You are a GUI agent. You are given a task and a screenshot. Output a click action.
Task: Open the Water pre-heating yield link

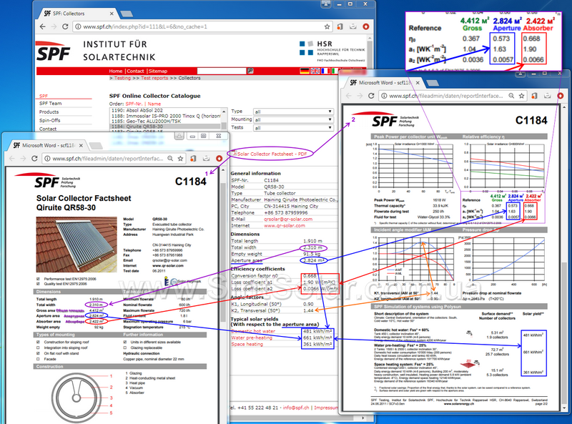[x=252, y=338]
